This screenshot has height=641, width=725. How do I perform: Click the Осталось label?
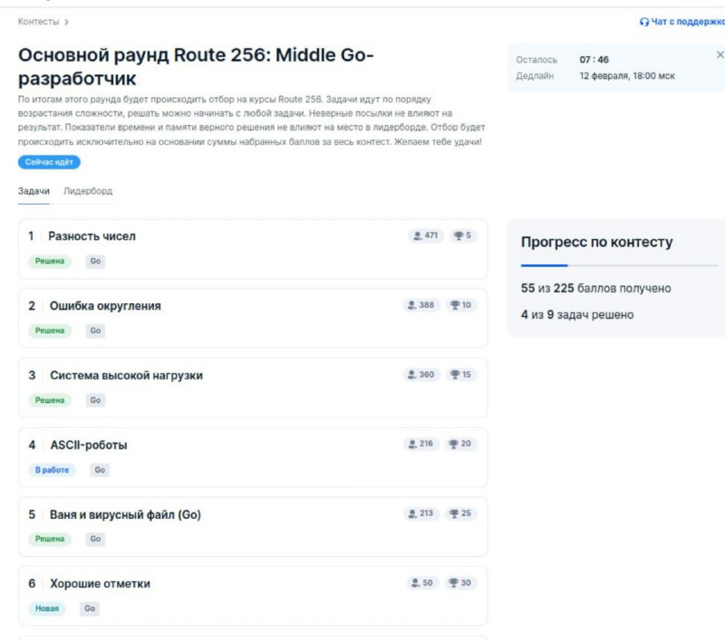coord(536,60)
